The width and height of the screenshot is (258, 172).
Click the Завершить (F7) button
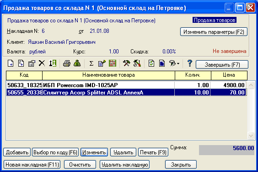coord(222,65)
